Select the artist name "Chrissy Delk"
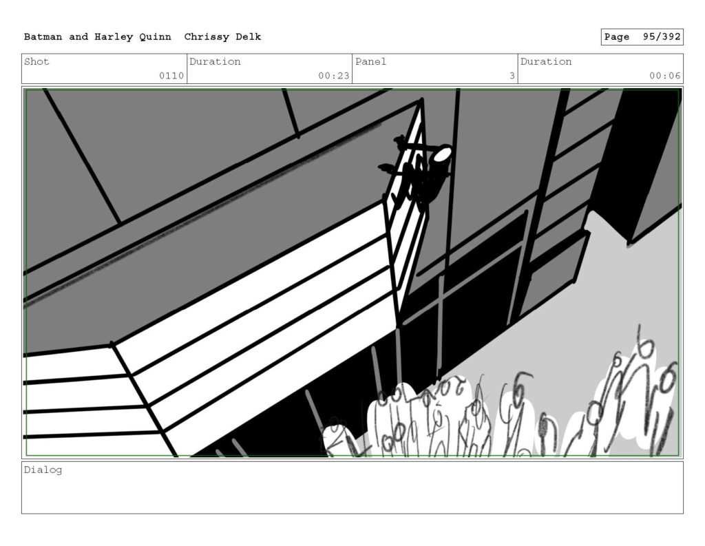The height and width of the screenshot is (546, 705). click(222, 37)
